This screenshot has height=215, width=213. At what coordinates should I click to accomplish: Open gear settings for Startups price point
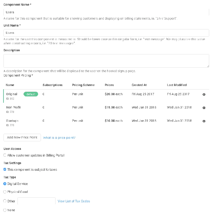204,121
